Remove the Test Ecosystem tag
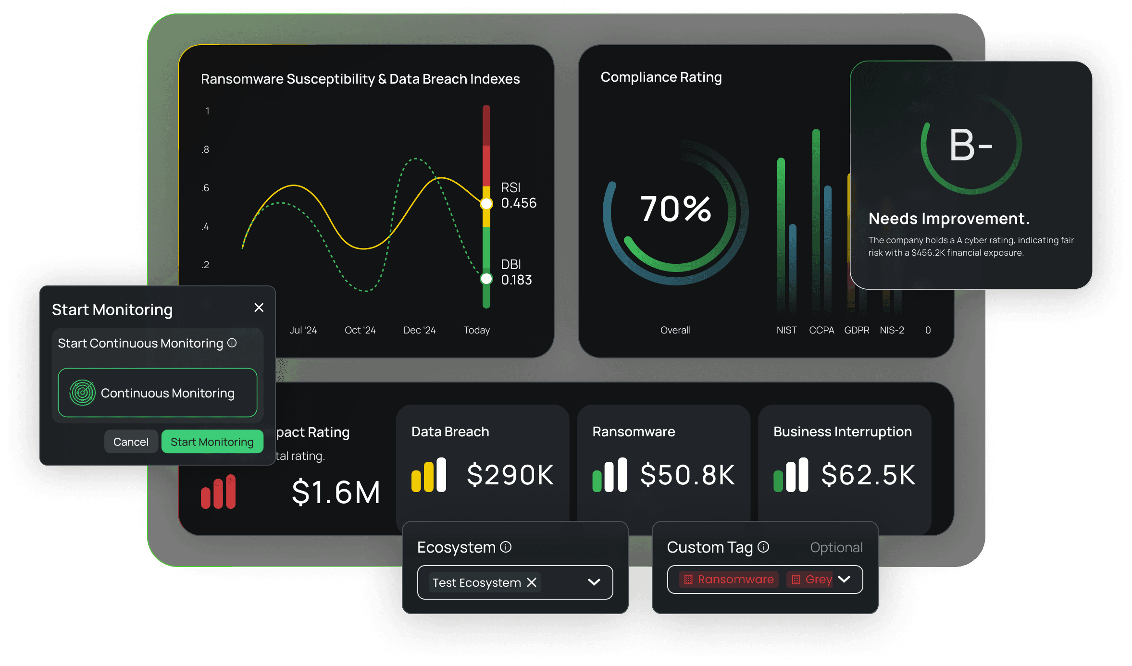This screenshot has width=1132, height=666. 532,582
